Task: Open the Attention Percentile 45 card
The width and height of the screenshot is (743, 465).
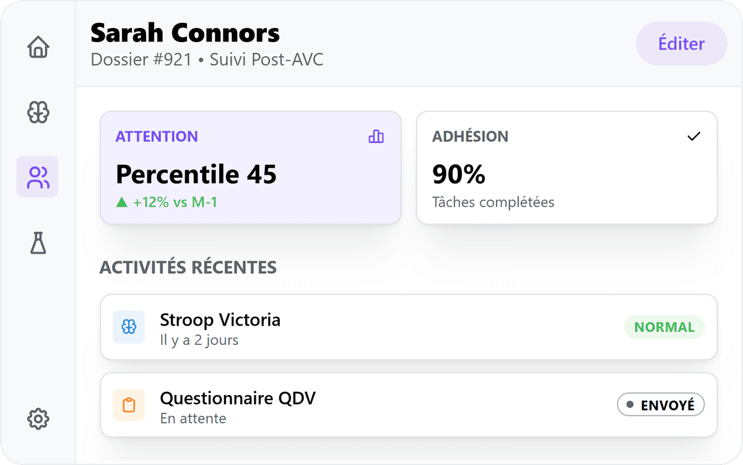Action: [x=251, y=167]
